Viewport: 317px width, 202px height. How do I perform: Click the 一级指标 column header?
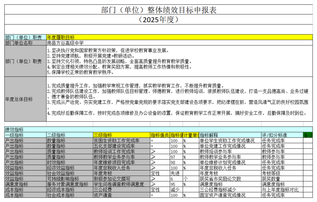point(26,135)
